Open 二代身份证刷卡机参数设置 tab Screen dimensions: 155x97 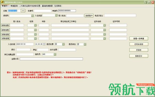coord(30,6)
